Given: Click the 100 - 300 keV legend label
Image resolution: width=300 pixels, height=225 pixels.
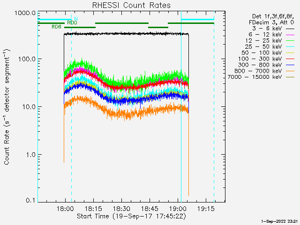Looking at the screenshot, I should (x=260, y=59).
